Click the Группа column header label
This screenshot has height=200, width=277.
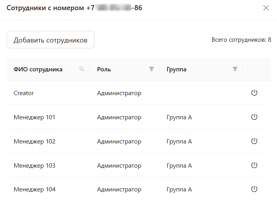176,69
